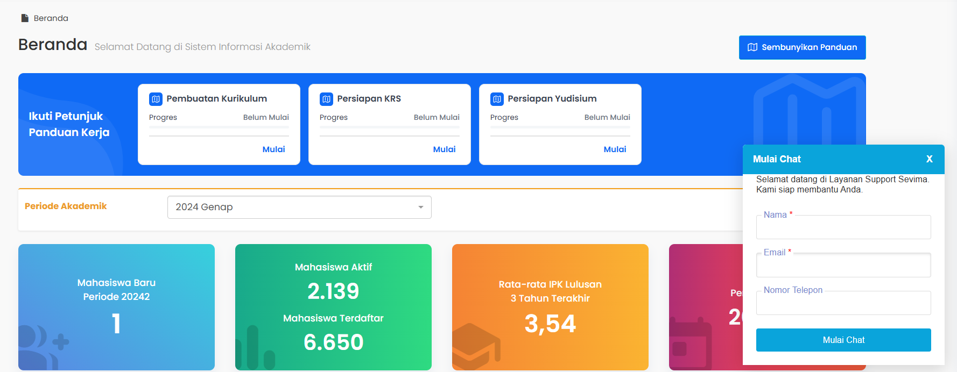Click the Pembuatan Kurikulum guide icon
Image resolution: width=957 pixels, height=372 pixels.
(156, 99)
